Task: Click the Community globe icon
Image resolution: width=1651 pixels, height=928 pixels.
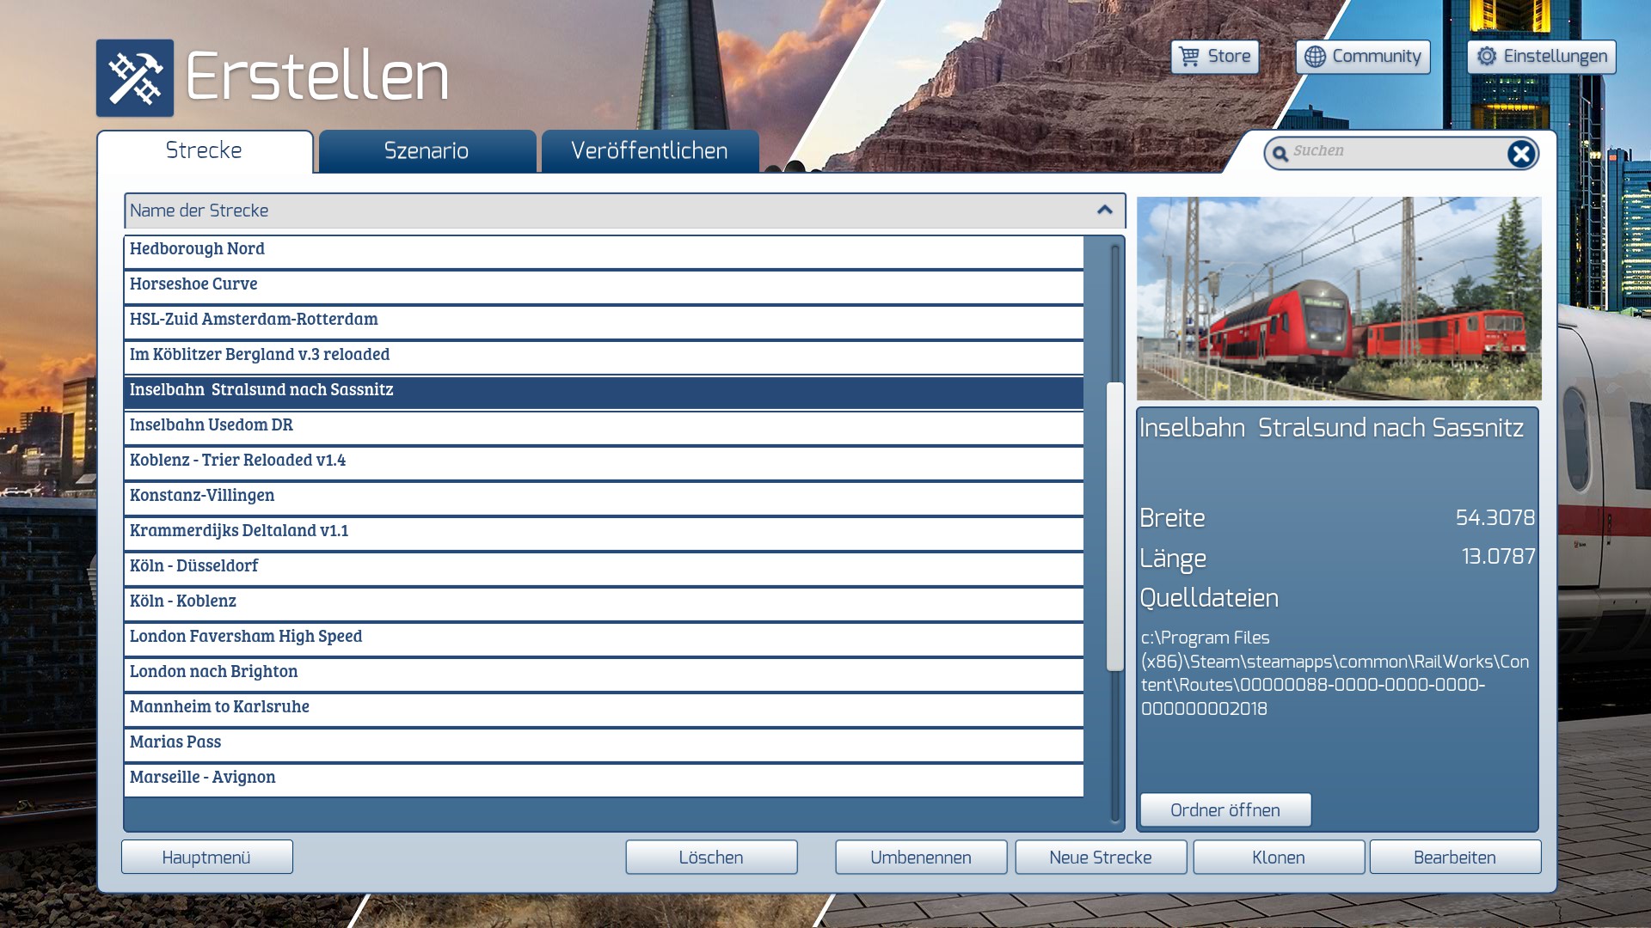Action: click(1315, 57)
